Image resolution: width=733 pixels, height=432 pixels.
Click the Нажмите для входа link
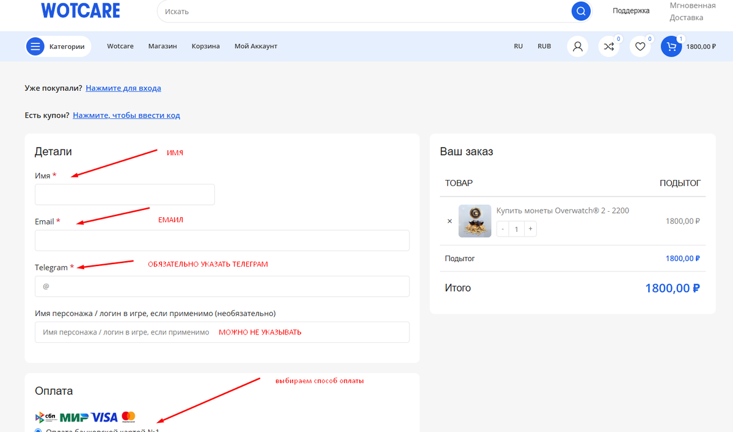[x=123, y=88]
